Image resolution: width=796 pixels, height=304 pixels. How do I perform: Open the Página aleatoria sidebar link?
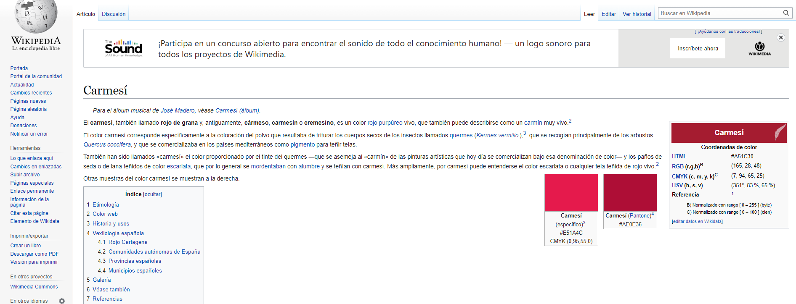tap(29, 109)
